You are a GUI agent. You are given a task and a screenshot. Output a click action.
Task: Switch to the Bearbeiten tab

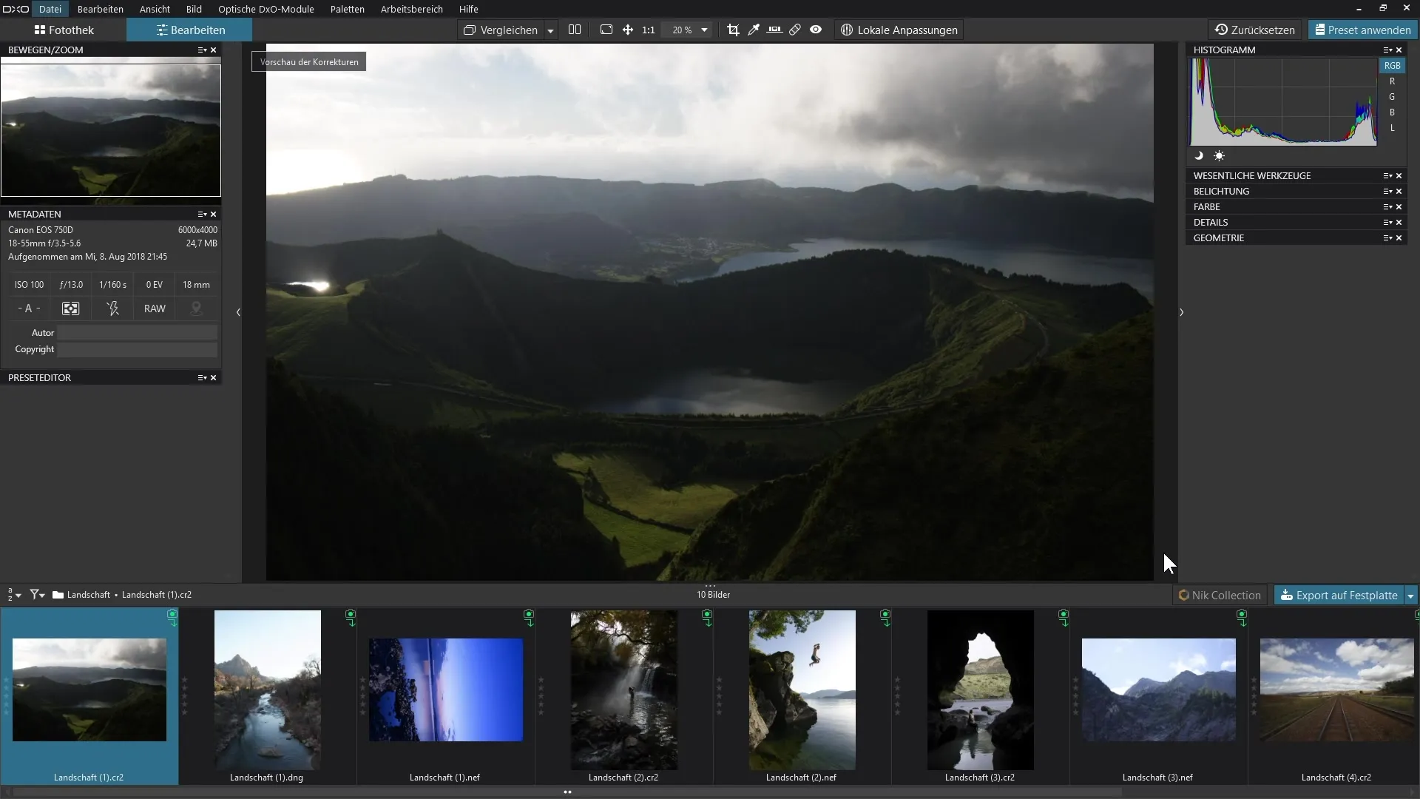click(x=190, y=30)
